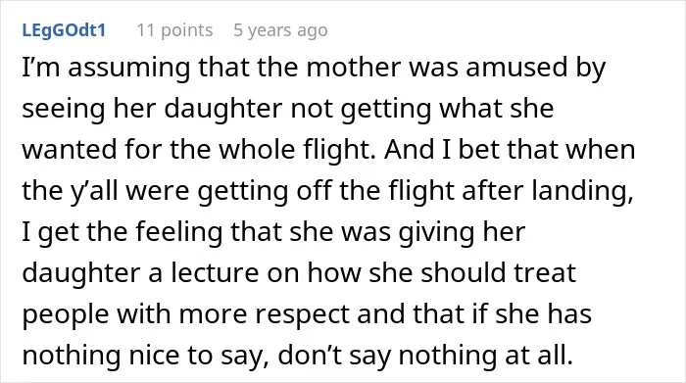Screen dimensions: 686x383
Task: Click the line starting with daughter a lecture
Action: pos(299,273)
